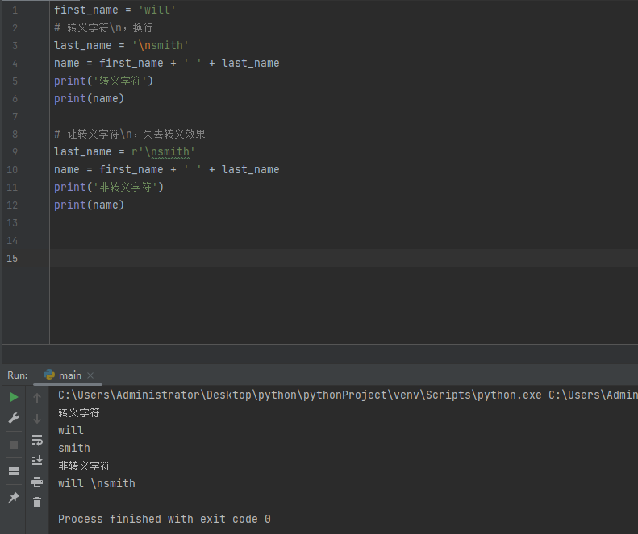The width and height of the screenshot is (638, 534).
Task: Clear all console output with trash icon
Action: coord(37,503)
